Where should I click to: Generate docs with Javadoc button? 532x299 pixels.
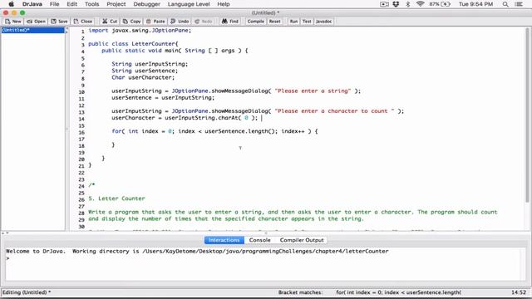point(323,22)
